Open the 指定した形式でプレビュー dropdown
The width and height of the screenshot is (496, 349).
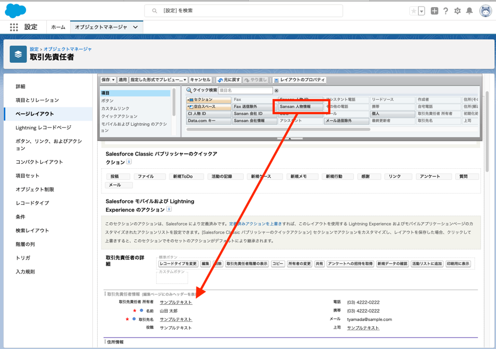tap(158, 80)
